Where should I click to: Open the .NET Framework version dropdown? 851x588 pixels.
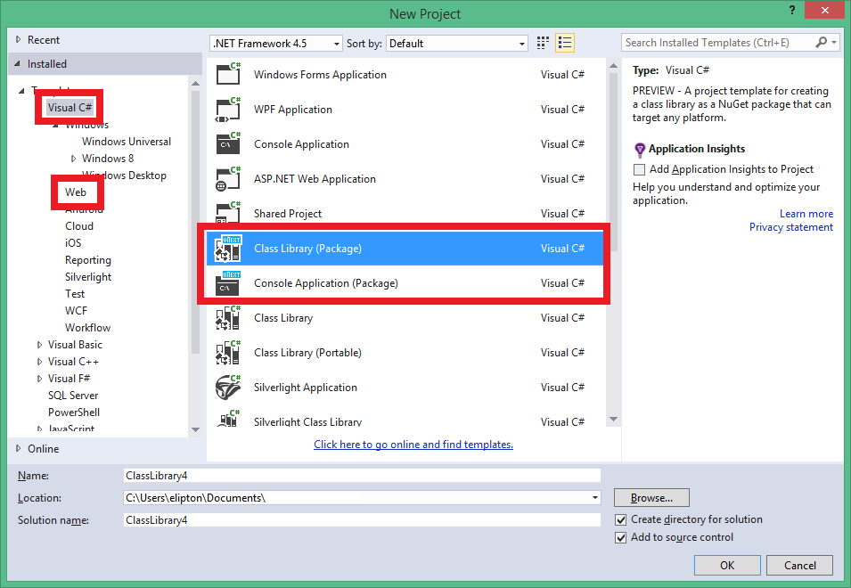coord(275,44)
